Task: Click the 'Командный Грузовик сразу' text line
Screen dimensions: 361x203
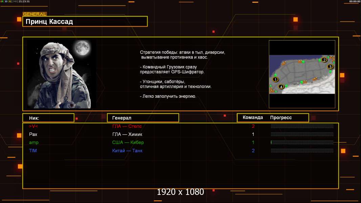Action: (x=168, y=67)
